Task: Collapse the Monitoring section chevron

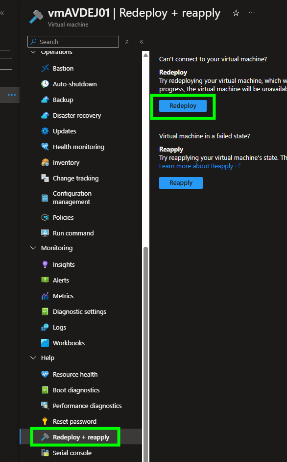Action: click(33, 248)
